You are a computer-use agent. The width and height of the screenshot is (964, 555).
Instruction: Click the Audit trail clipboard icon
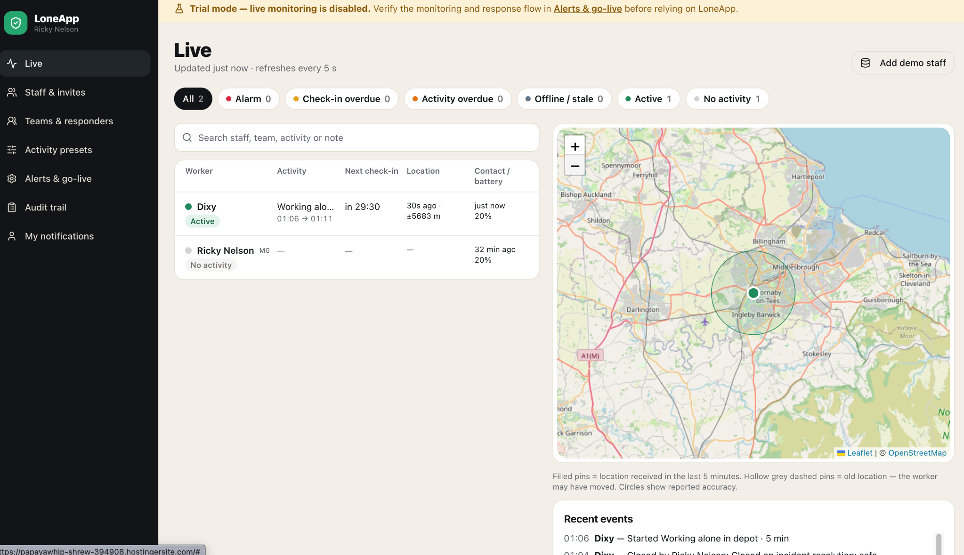click(12, 207)
